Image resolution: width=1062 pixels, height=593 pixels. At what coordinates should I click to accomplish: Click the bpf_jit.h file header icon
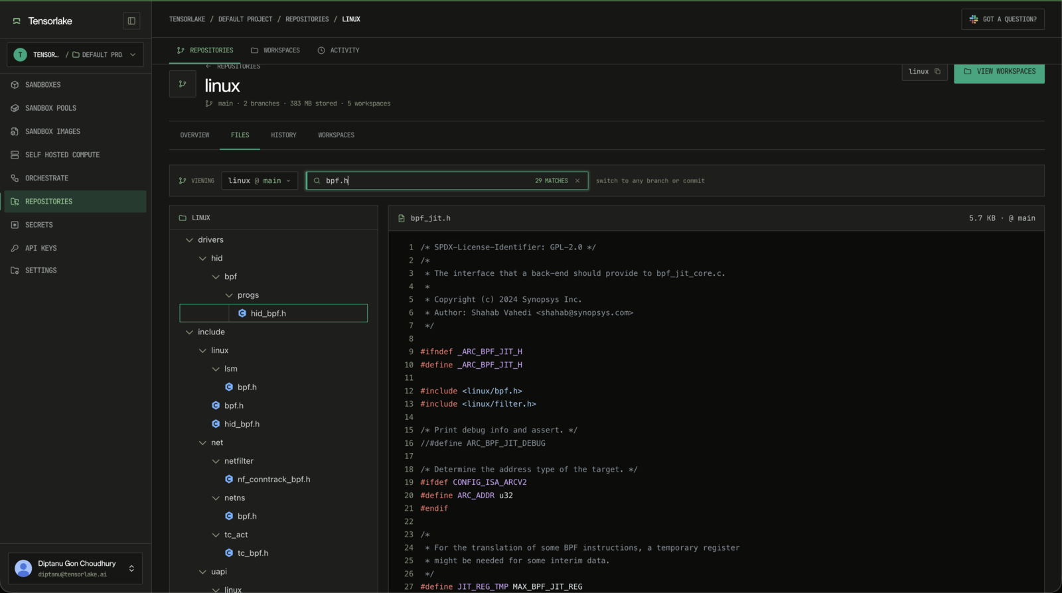(x=402, y=218)
